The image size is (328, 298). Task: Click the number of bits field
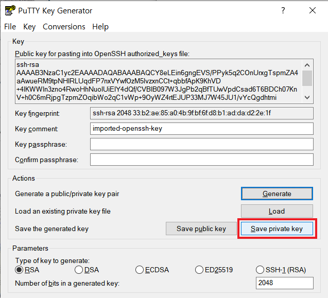coord(284,283)
